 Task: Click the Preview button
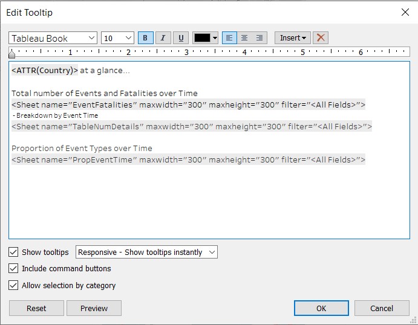coord(94,308)
